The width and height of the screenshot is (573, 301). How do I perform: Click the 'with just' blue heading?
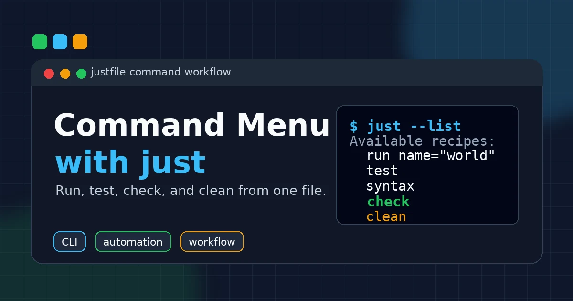pyautogui.click(x=130, y=162)
